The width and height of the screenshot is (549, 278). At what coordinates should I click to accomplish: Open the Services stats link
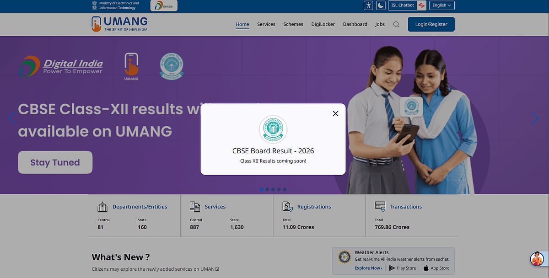215,207
